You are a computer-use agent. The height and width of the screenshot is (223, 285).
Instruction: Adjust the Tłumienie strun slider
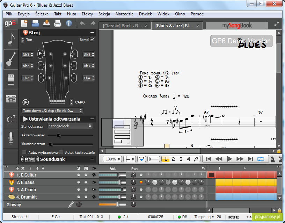pos(70,144)
